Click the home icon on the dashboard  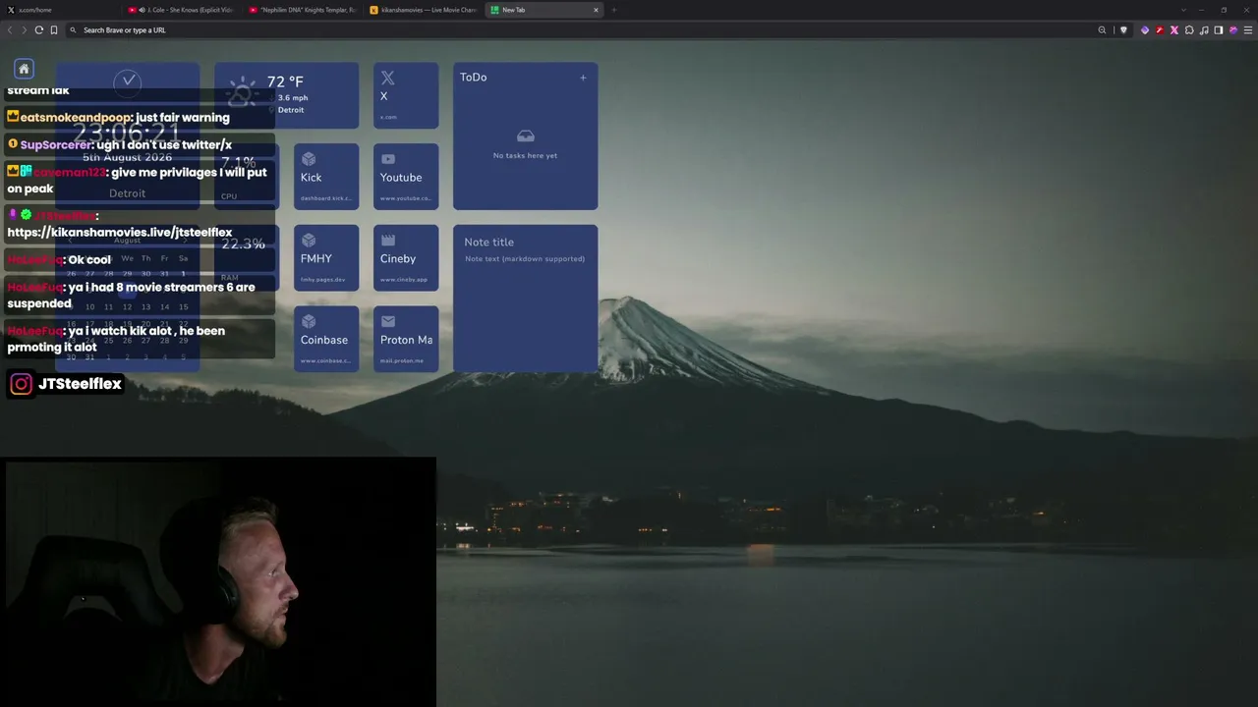pyautogui.click(x=24, y=69)
